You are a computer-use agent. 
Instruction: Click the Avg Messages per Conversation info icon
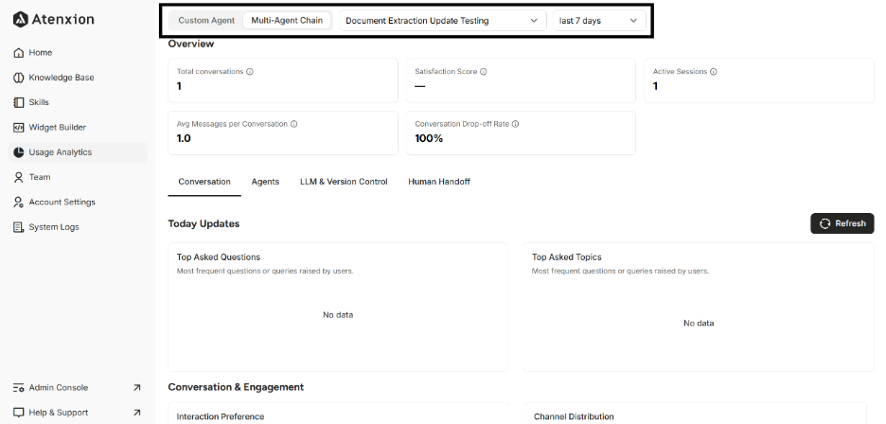293,124
